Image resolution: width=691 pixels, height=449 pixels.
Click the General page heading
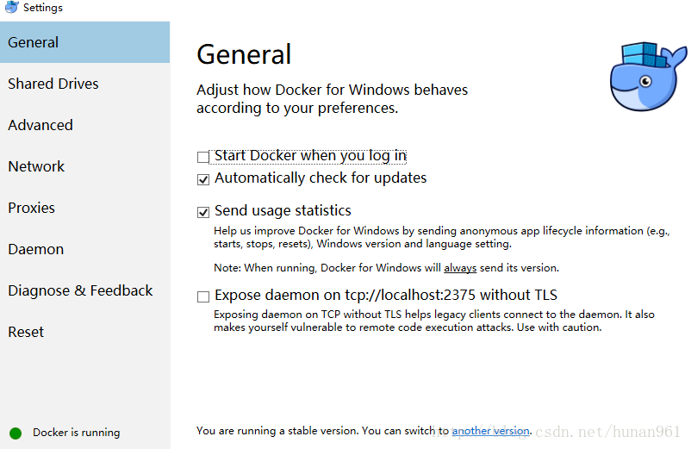[x=244, y=54]
